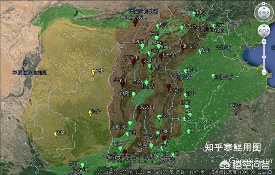The width and height of the screenshot is (275, 175).
Task: Click the 榆林 yellow placemark pin
Action: [x=93, y=73]
